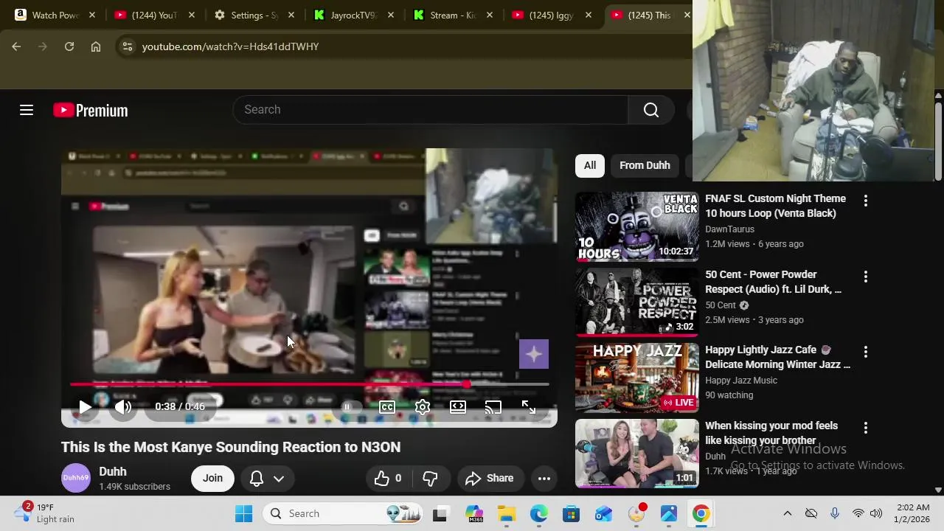Visit DawnTaurus channel name

tap(729, 229)
